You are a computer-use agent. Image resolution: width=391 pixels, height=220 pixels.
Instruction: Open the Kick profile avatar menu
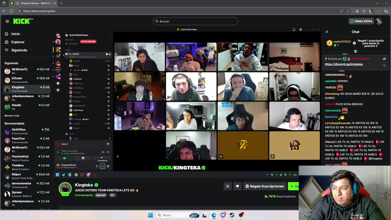tap(379, 21)
